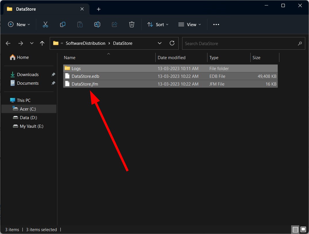Screen dimensions: 309x234
Task: Switch to large thumbnails view icon
Action: (303, 229)
